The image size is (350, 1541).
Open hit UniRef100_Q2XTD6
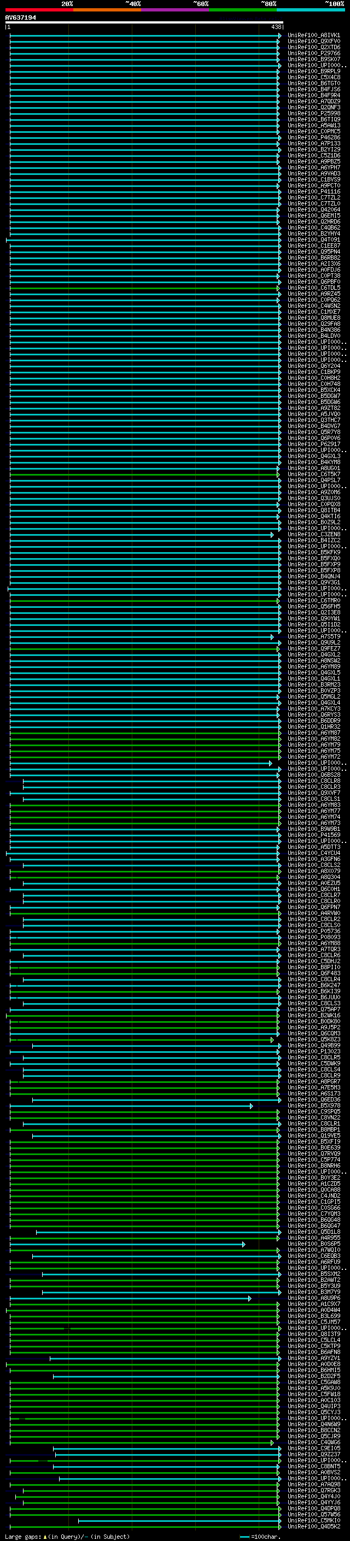click(x=313, y=47)
